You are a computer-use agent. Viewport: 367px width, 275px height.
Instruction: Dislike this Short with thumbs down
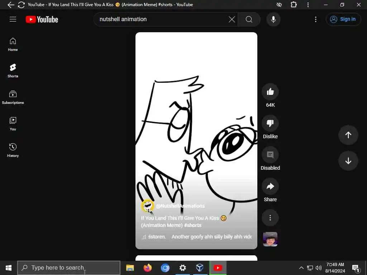[x=270, y=123]
